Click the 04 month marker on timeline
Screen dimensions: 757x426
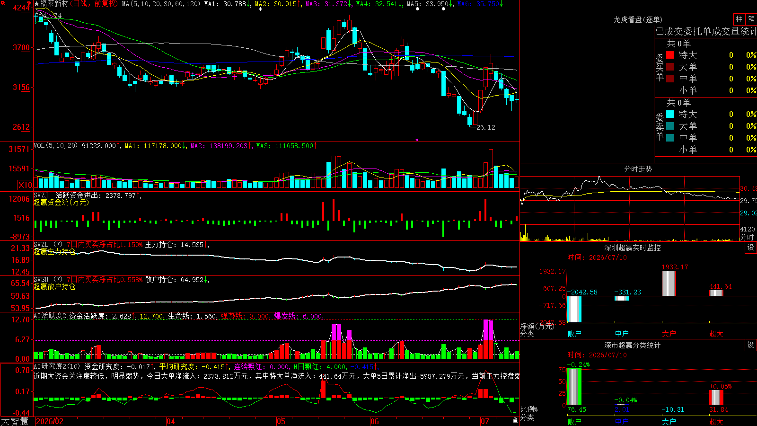coord(171,421)
